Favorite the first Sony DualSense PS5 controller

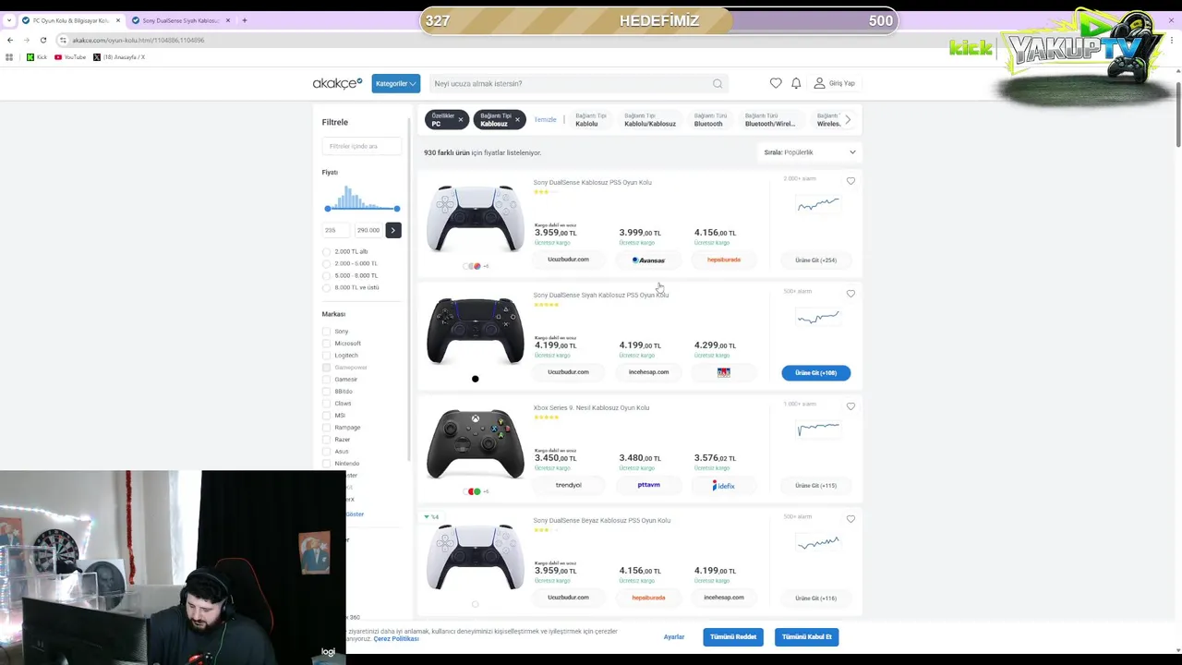(x=850, y=181)
